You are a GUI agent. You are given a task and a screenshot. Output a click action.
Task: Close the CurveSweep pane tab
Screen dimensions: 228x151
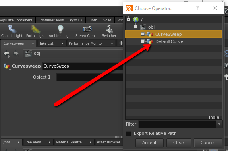(33, 43)
